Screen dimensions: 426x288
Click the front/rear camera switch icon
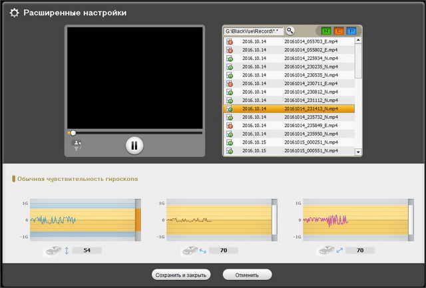point(77,145)
